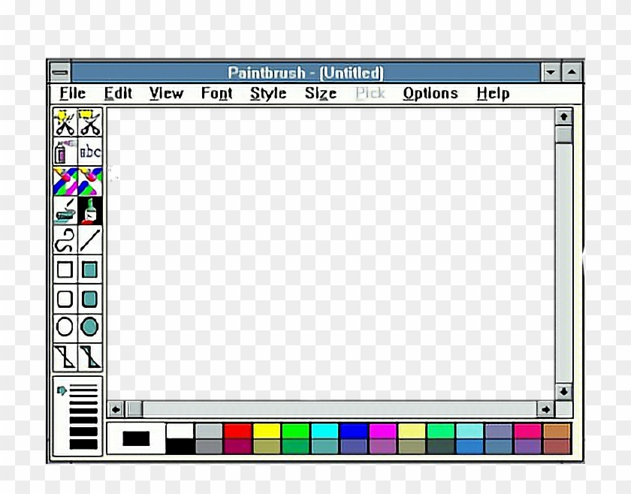
Task: Choose the hollow Polygon tool
Action: pyautogui.click(x=65, y=357)
